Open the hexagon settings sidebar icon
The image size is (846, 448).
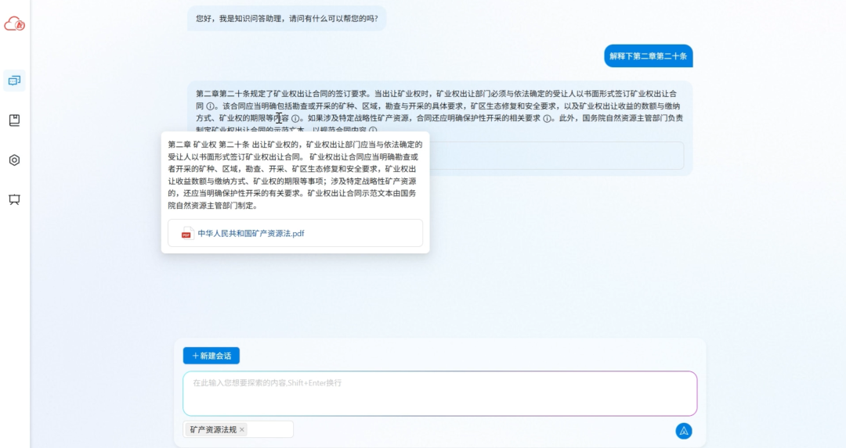click(15, 160)
